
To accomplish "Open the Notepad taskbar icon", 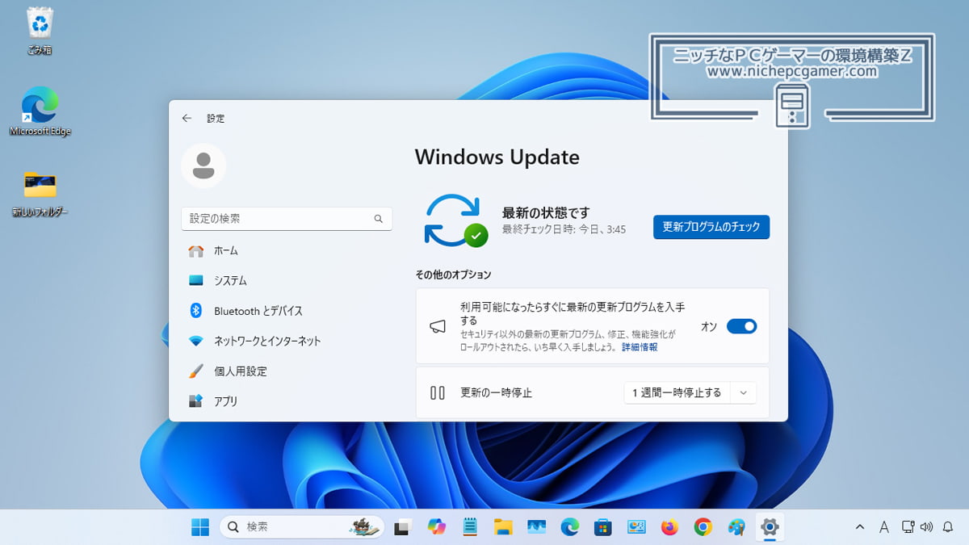I will 470,527.
